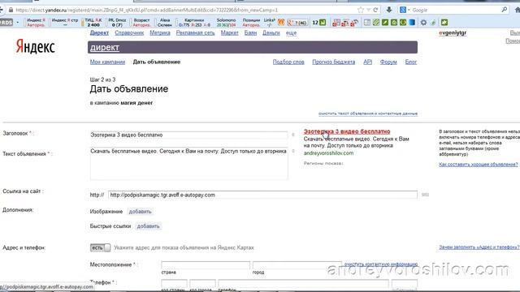Click the 'Регионы показа:' label in the preview
520x292 pixels.
pos(323,163)
